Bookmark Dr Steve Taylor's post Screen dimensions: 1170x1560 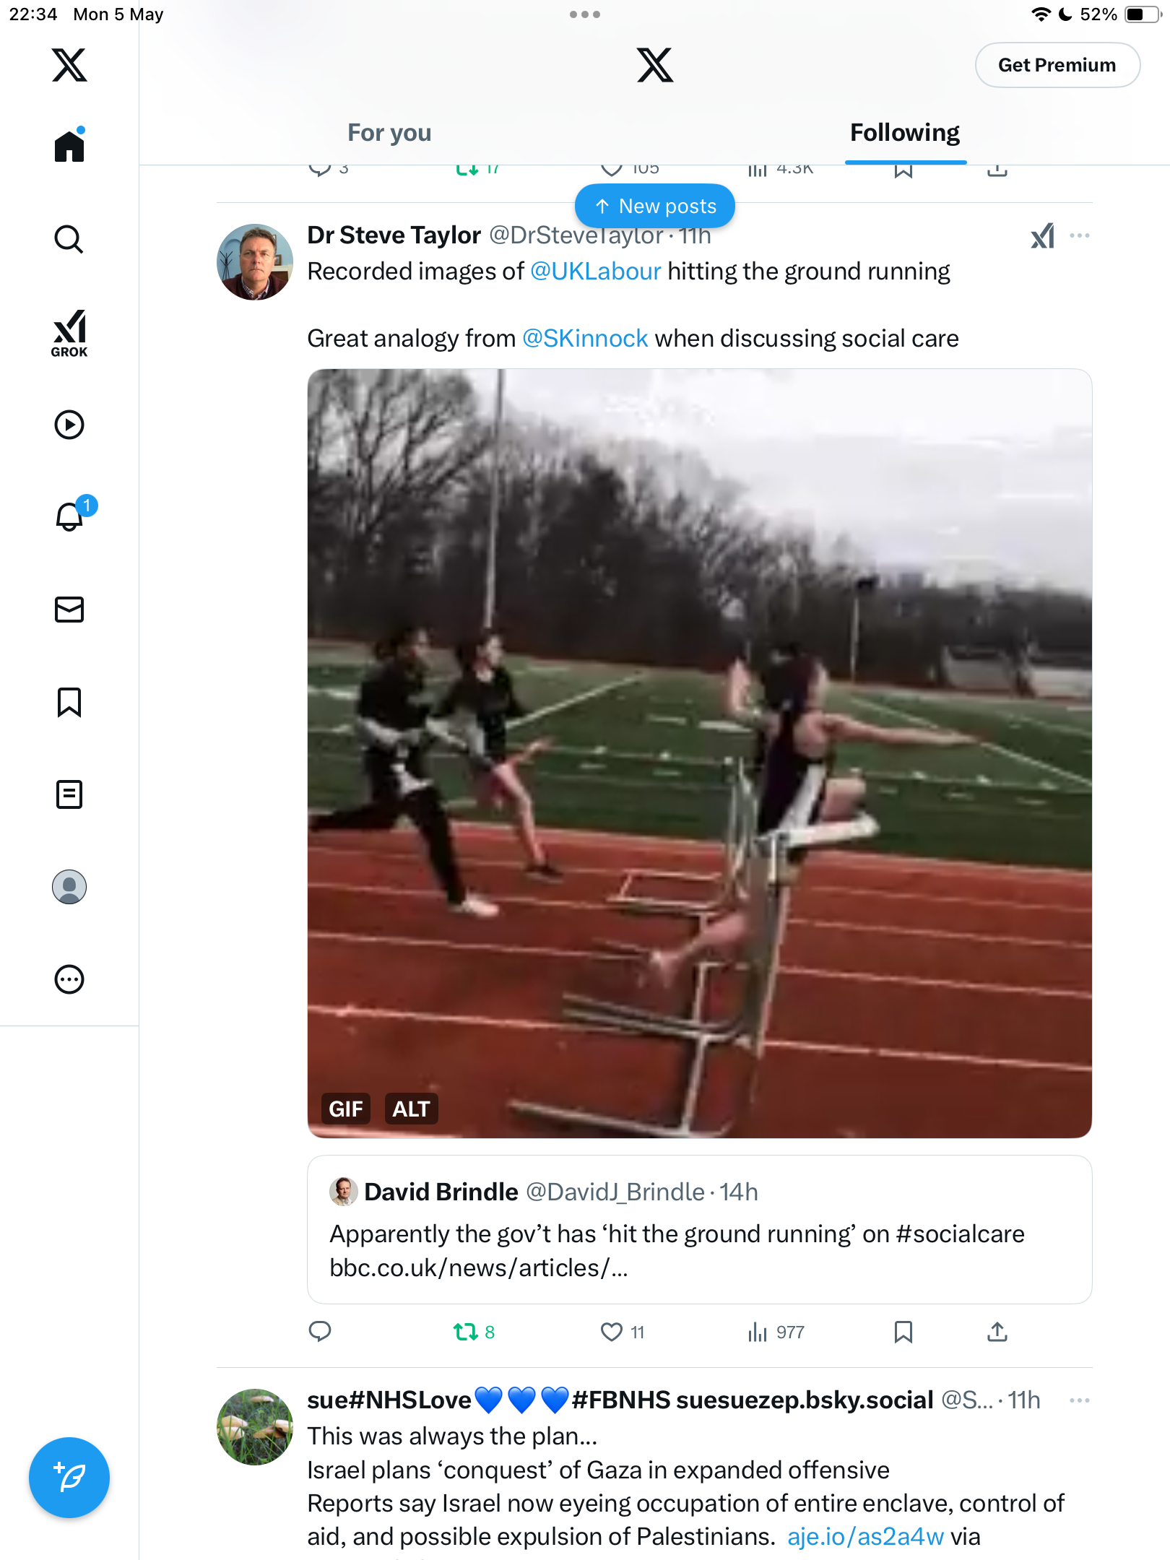click(903, 1332)
